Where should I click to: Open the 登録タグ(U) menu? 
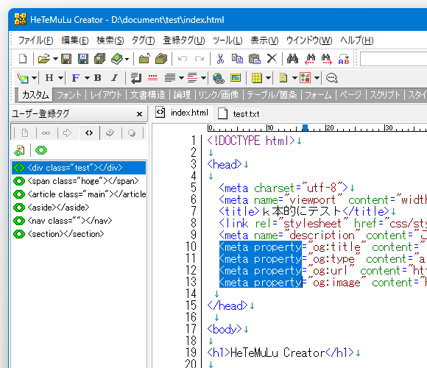coord(184,40)
